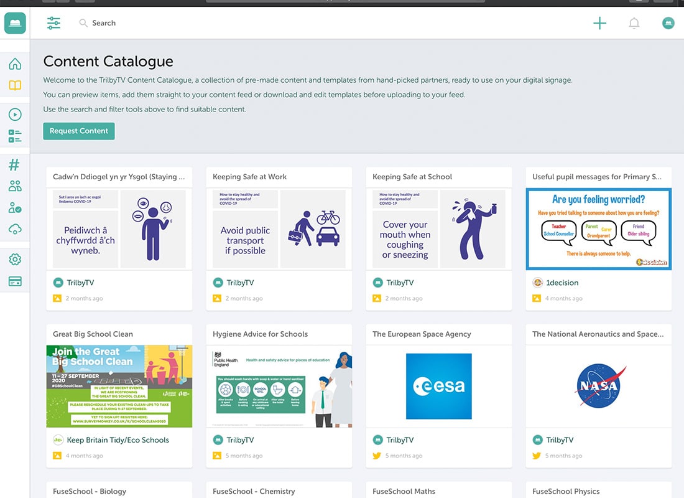Click the 1decision author avatar icon
Image resolution: width=684 pixels, height=498 pixels.
point(537,283)
